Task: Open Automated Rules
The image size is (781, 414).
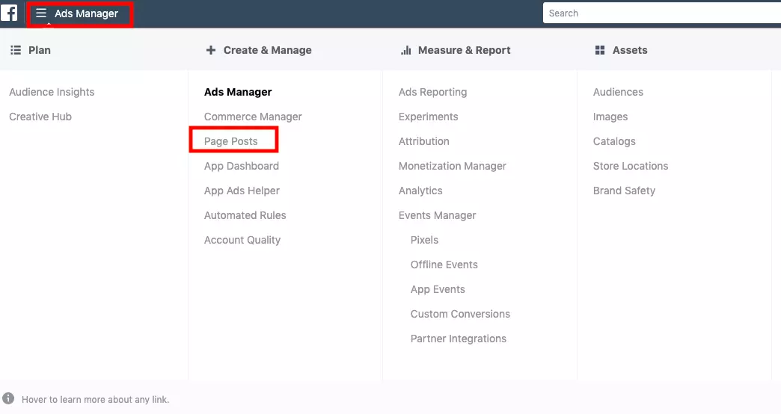Action: click(x=245, y=215)
